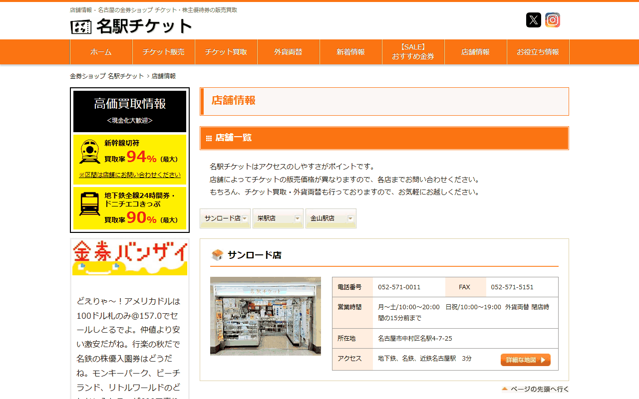Open 新着情報 in the navigation bar
The image size is (639, 399).
click(351, 52)
